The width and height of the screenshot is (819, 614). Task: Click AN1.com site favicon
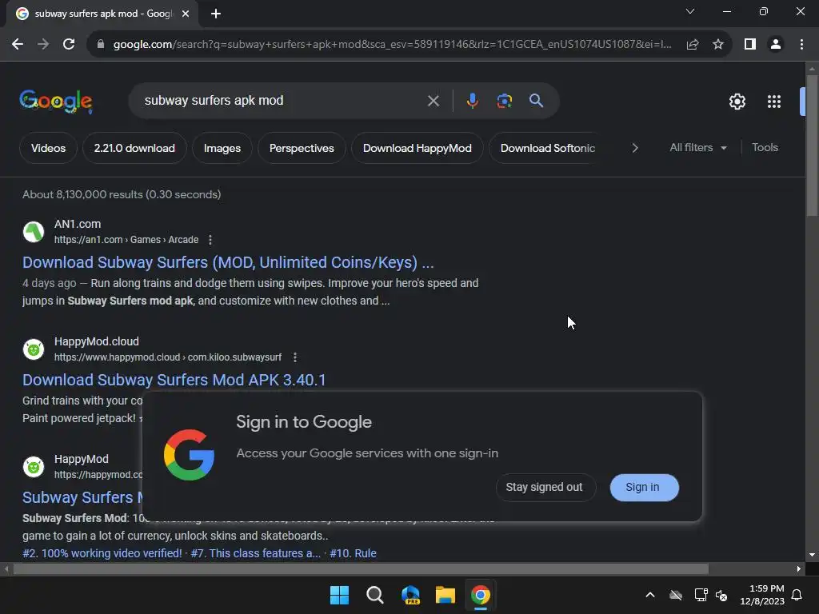click(x=34, y=232)
